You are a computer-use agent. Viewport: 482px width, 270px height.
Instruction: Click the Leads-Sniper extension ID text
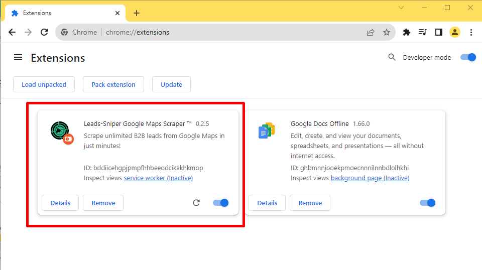tap(144, 168)
